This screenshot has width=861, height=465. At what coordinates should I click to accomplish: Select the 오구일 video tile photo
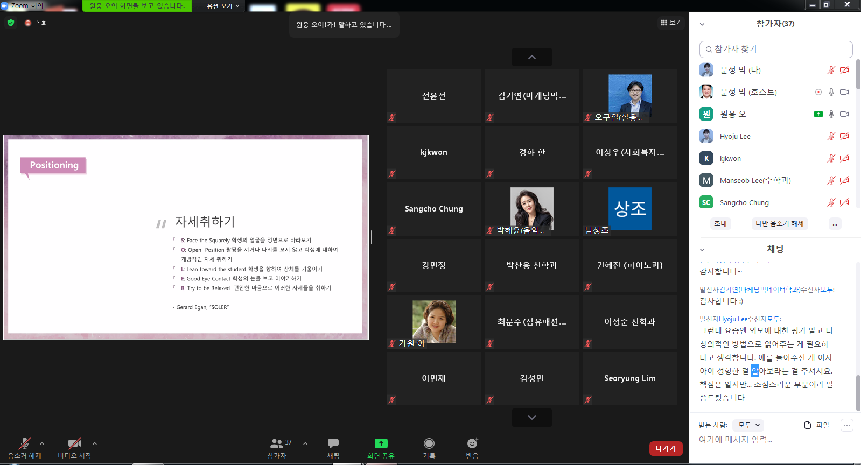629,96
